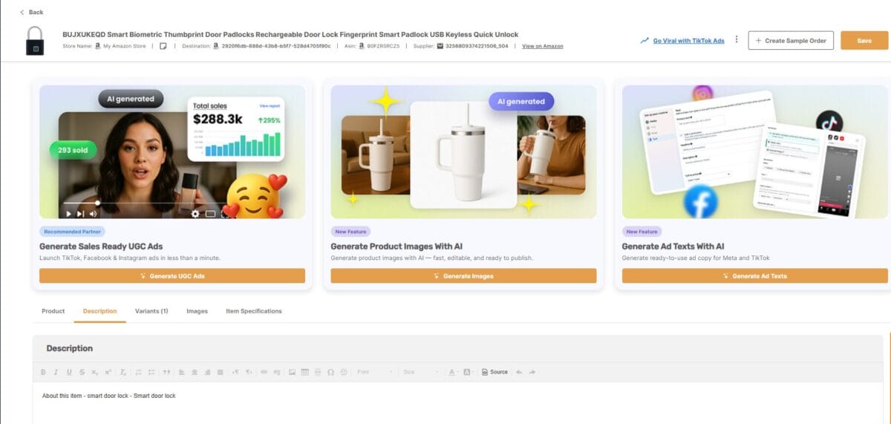Open the Images tab
Viewport: 891px width, 424px height.
point(197,311)
